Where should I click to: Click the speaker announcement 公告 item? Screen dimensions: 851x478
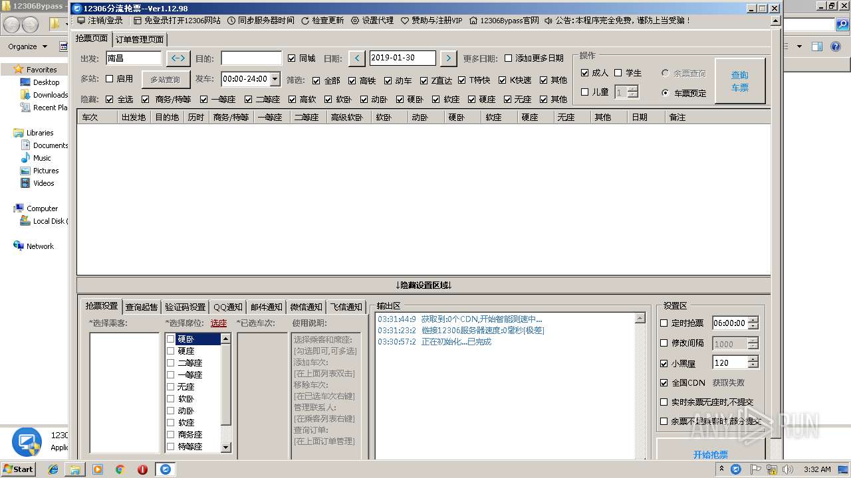(618, 21)
